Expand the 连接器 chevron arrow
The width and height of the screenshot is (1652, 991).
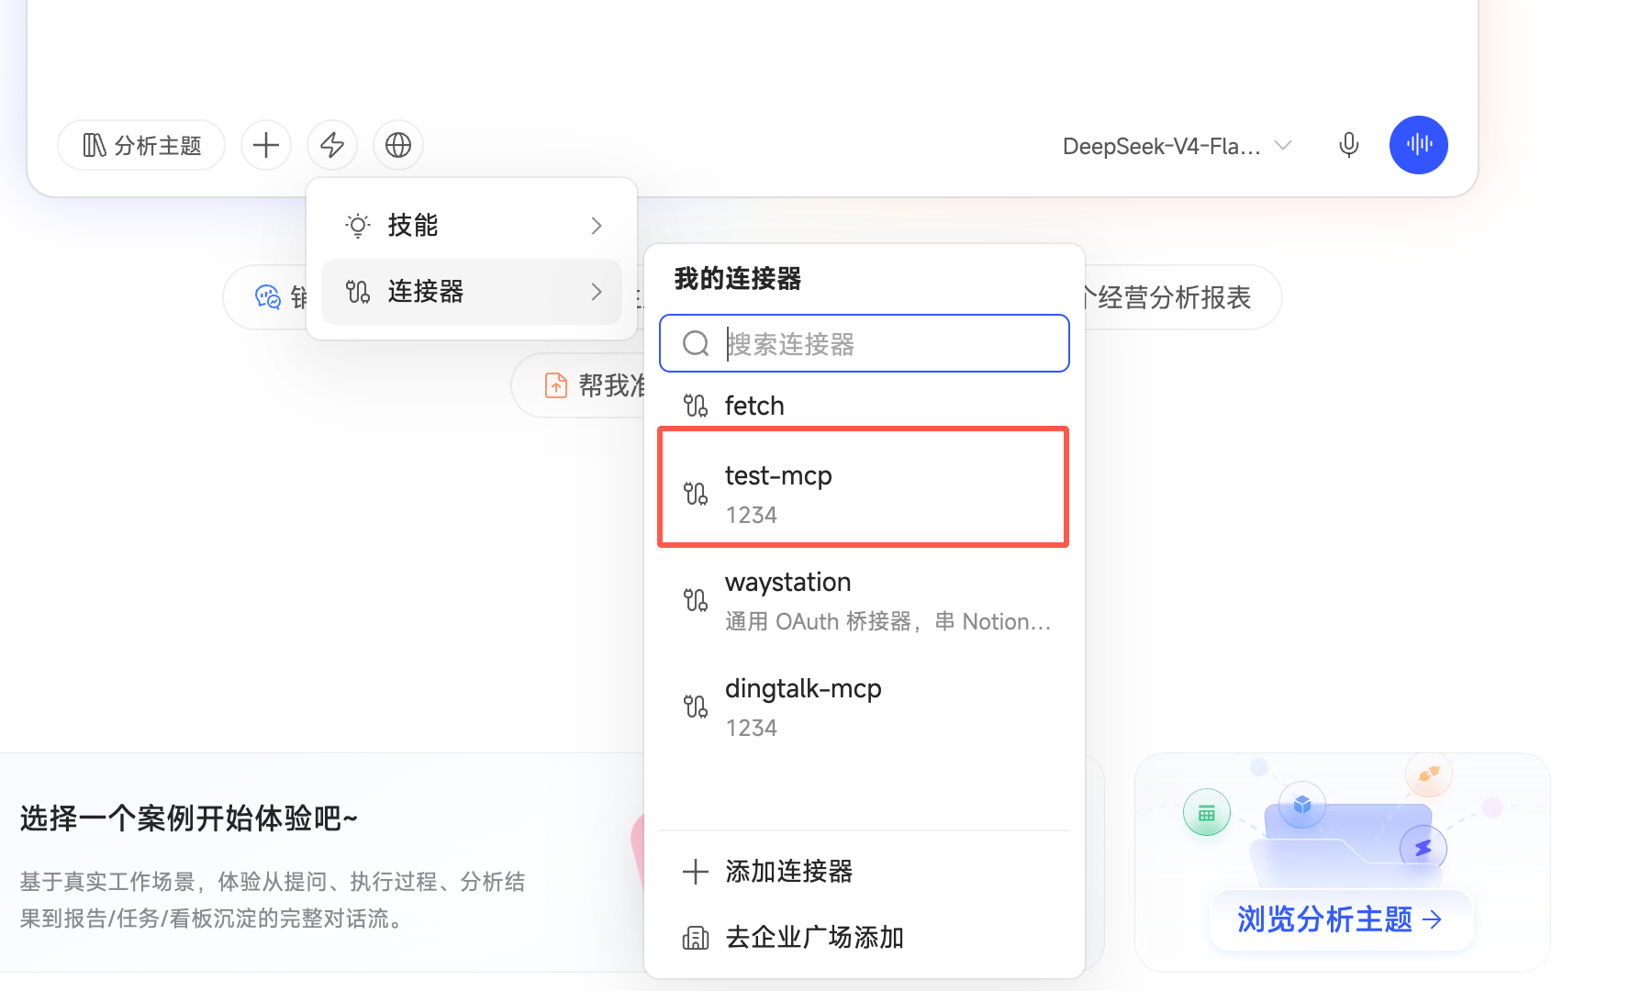597,292
